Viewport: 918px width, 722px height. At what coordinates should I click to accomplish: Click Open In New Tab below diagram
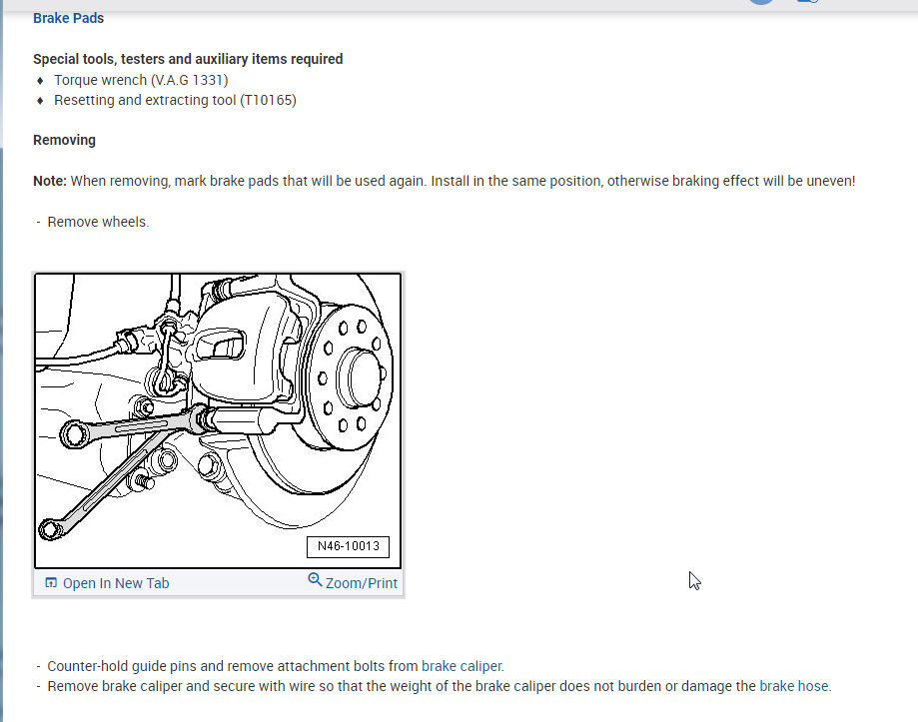coord(107,583)
